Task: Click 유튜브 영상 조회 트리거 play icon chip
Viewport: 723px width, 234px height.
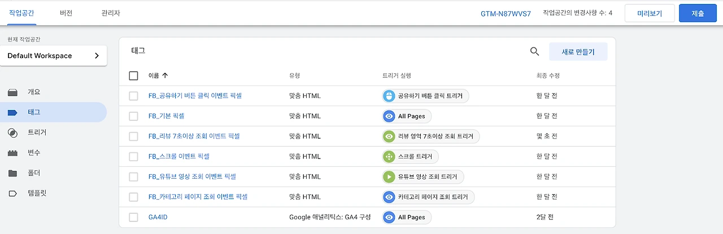Action: tap(389, 176)
